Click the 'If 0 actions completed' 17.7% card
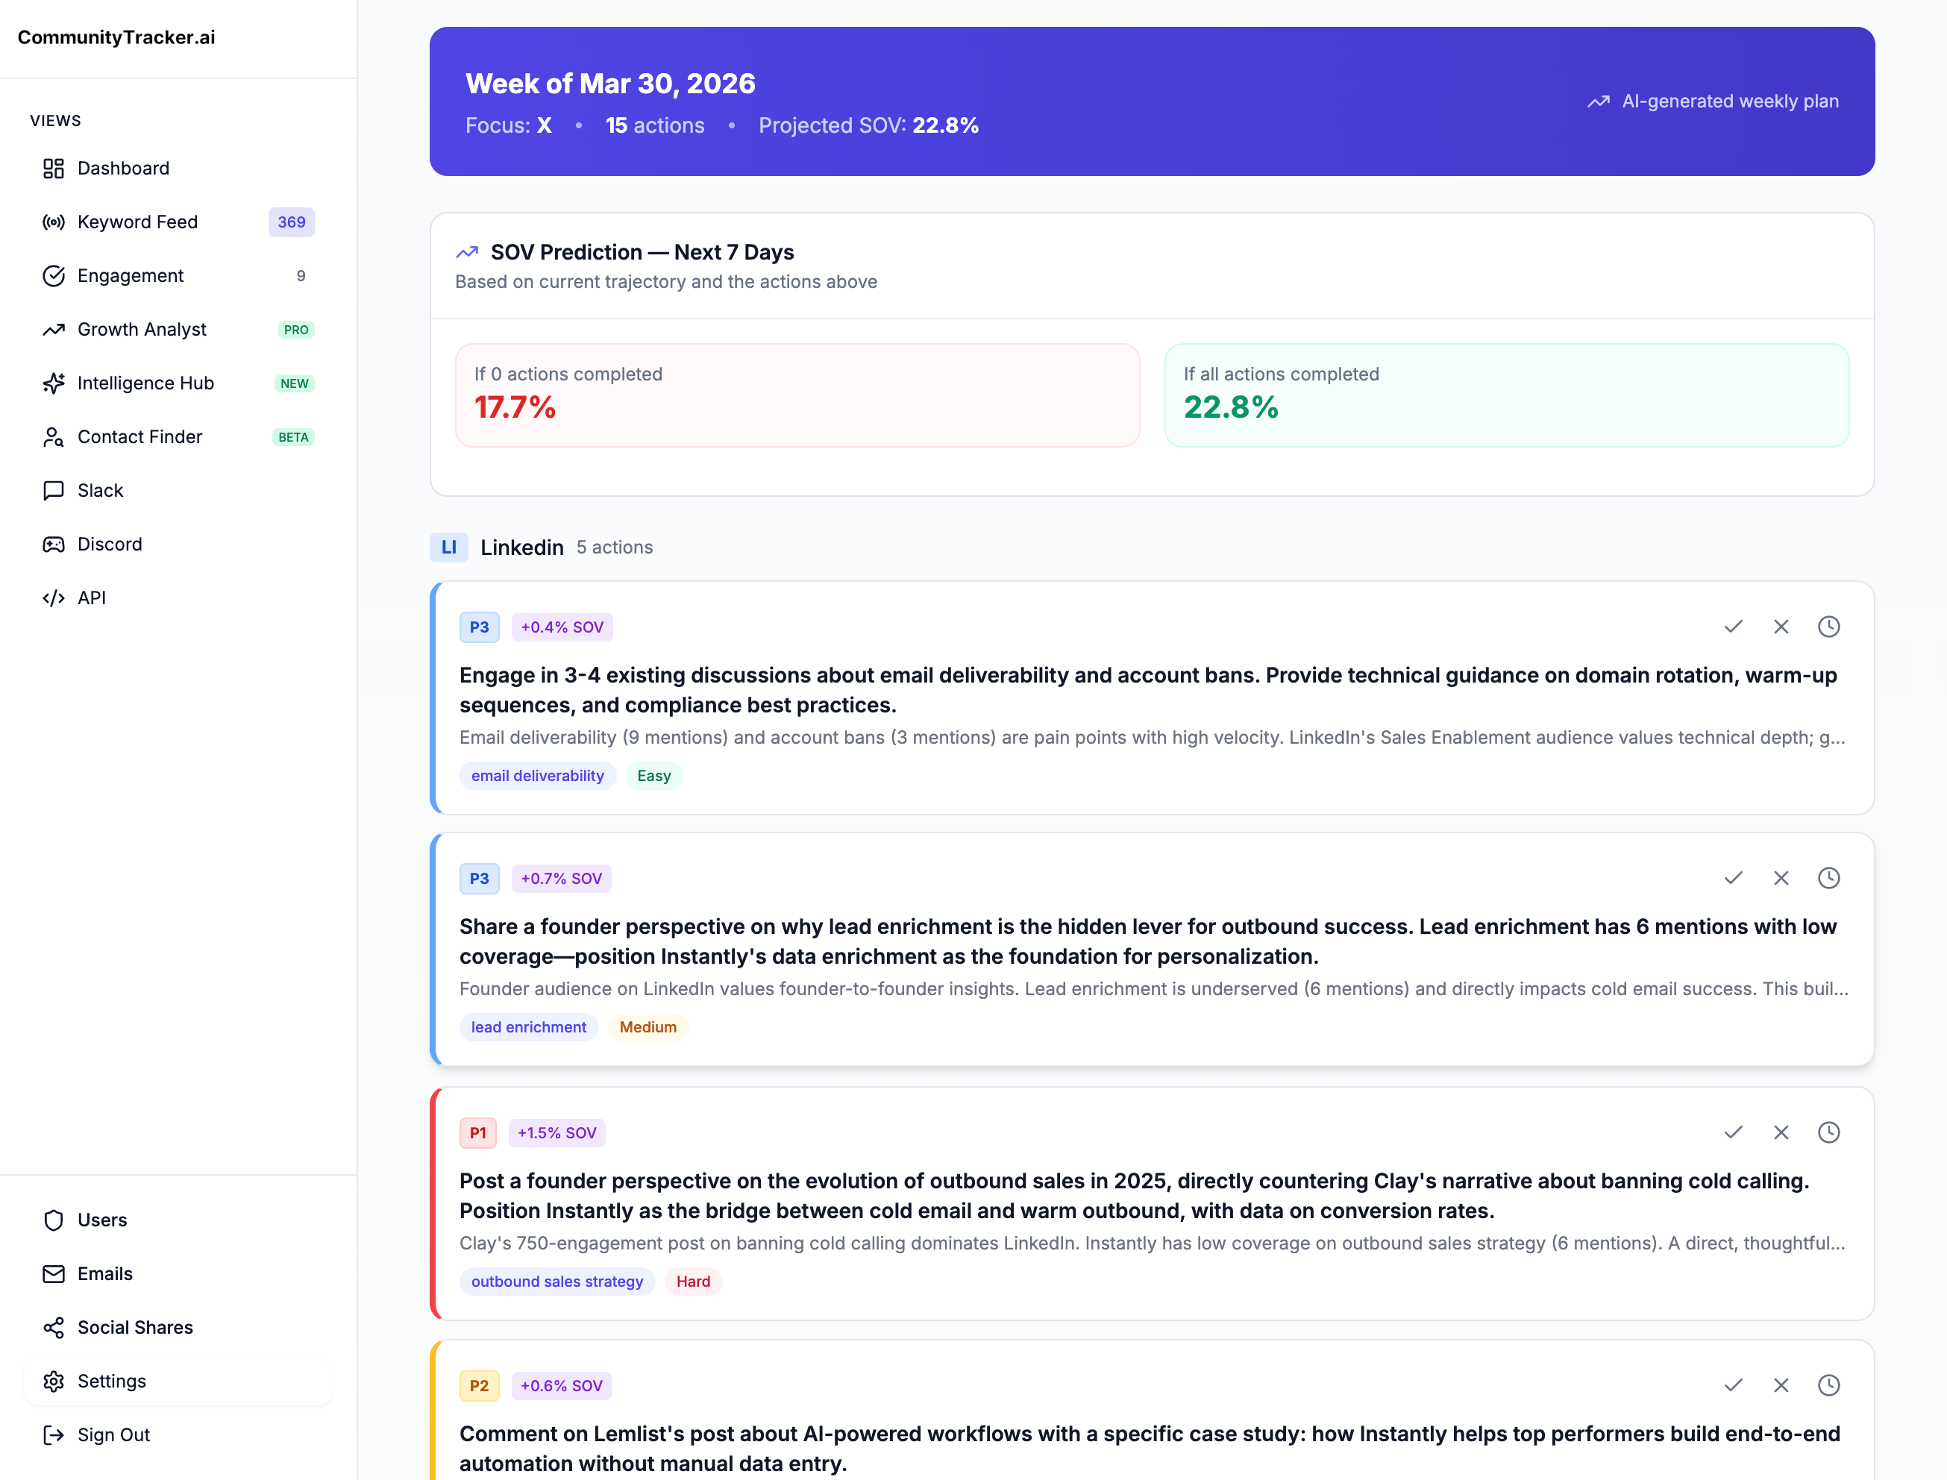The height and width of the screenshot is (1480, 1947). click(797, 395)
